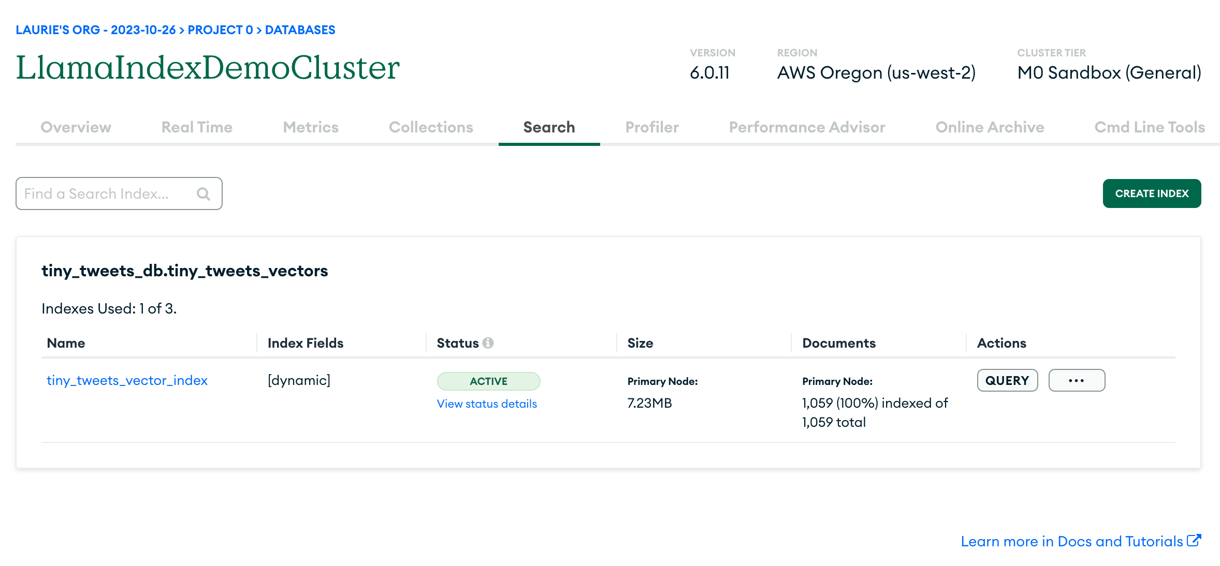Screen dimensions: 1220x566
Task: Open the three-dots actions menu
Action: tap(1077, 381)
